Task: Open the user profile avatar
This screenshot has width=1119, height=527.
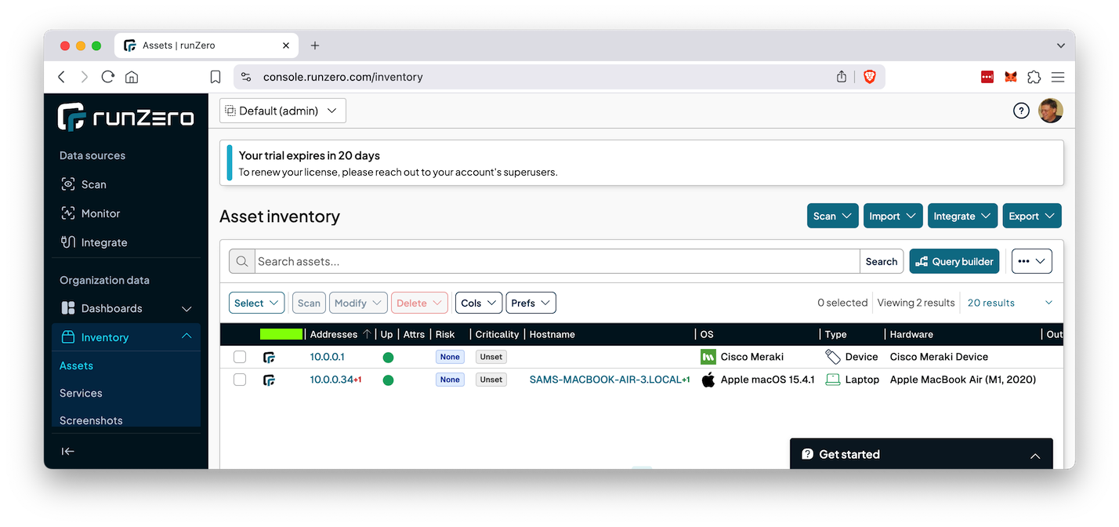Action: (x=1050, y=111)
